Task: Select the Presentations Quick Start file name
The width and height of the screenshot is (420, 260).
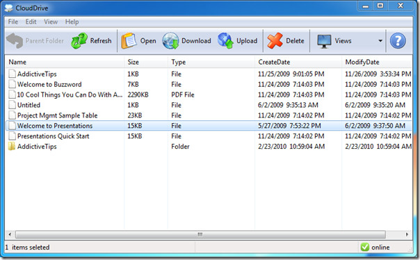Action: tap(53, 136)
